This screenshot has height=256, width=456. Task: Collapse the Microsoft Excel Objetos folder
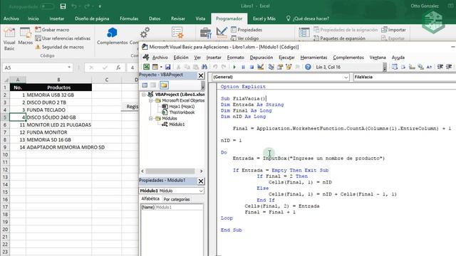click(x=150, y=100)
